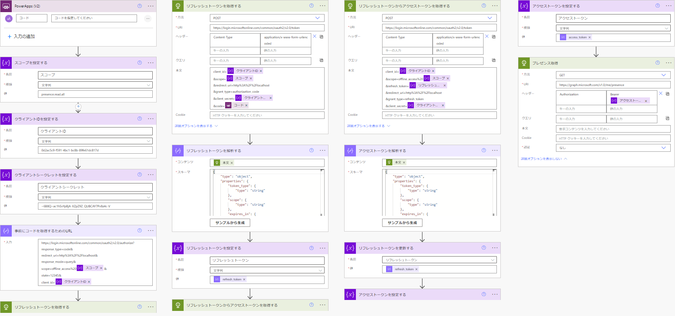The image size is (675, 316).
Task: Open ellipsis menu of プレゼンス取得 card
Action: 669,63
